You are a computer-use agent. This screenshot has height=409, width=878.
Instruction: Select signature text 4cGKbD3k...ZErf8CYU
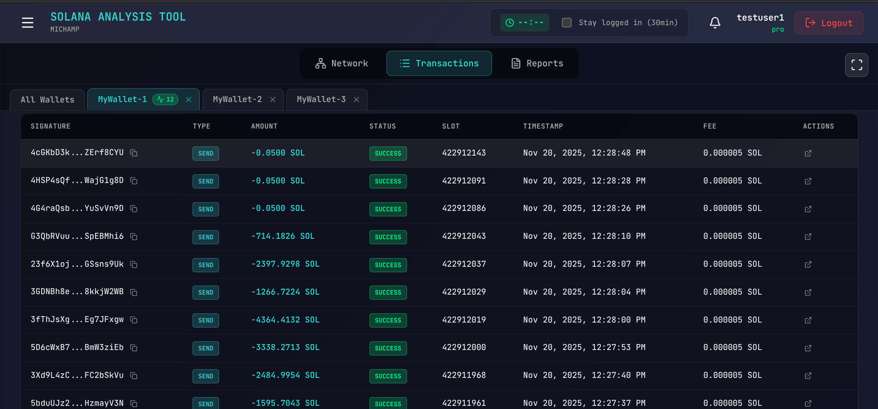(77, 152)
